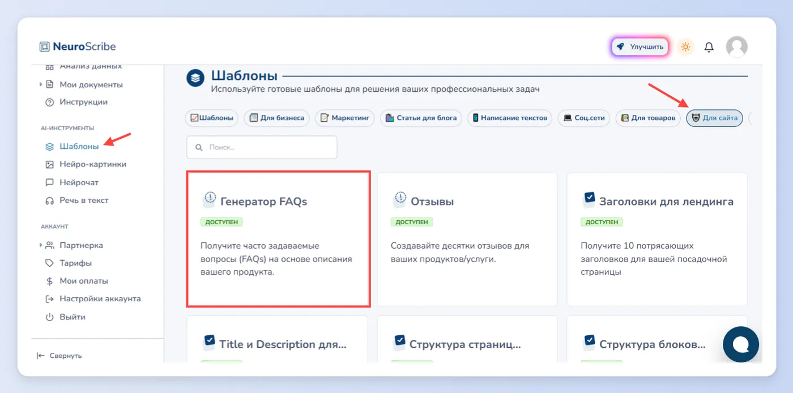The image size is (793, 393).
Task: Click the Тарифы tag icon
Action: tap(49, 263)
